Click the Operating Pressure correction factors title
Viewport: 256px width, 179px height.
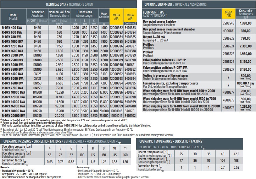[62, 142]
